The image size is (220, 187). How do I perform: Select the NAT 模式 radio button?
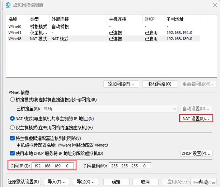pyautogui.click(x=12, y=118)
